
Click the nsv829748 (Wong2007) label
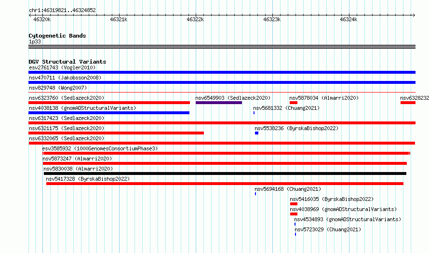pos(58,88)
